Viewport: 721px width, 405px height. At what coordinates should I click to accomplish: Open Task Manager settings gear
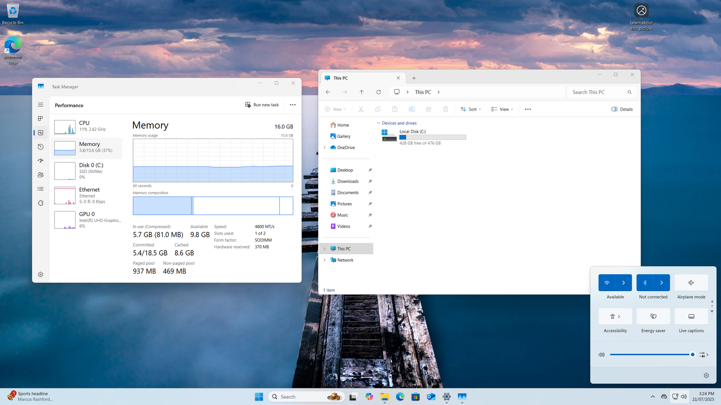41,274
